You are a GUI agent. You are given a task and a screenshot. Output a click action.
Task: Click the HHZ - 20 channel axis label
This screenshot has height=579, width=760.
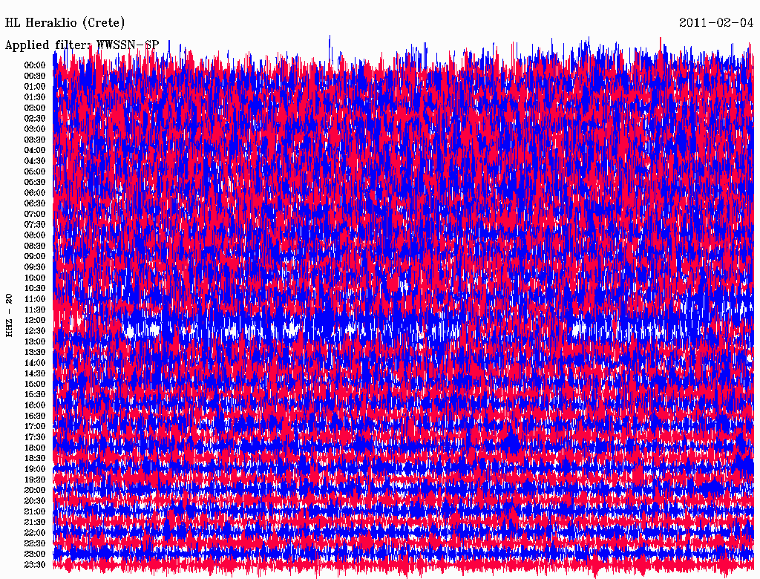[x=9, y=315]
